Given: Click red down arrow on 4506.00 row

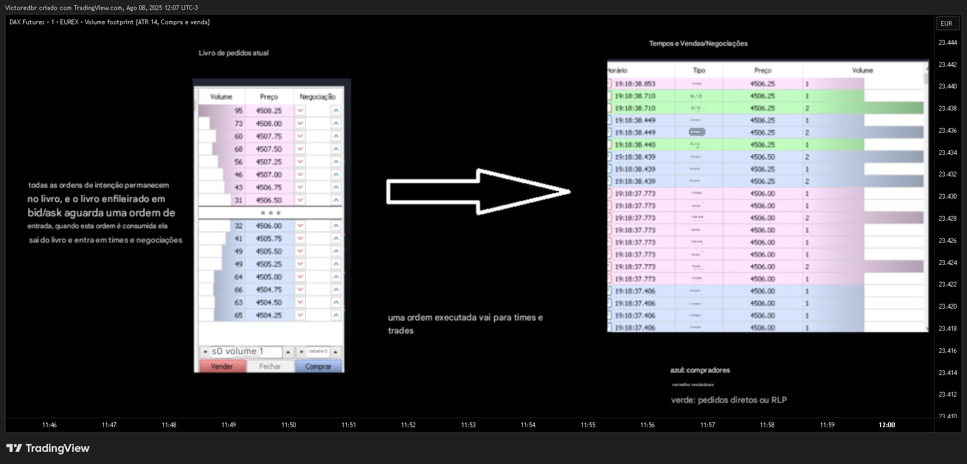Looking at the screenshot, I should click(x=300, y=225).
